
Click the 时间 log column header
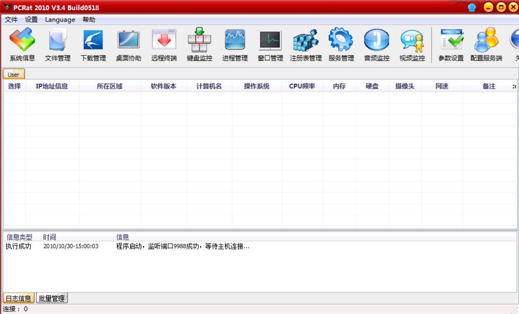coord(77,237)
